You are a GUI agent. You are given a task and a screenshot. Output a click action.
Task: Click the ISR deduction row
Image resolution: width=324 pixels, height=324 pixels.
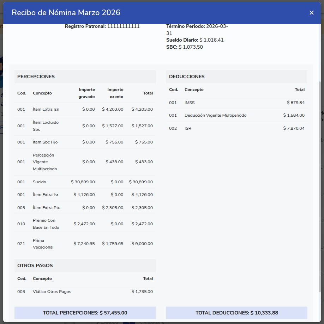[236, 128]
